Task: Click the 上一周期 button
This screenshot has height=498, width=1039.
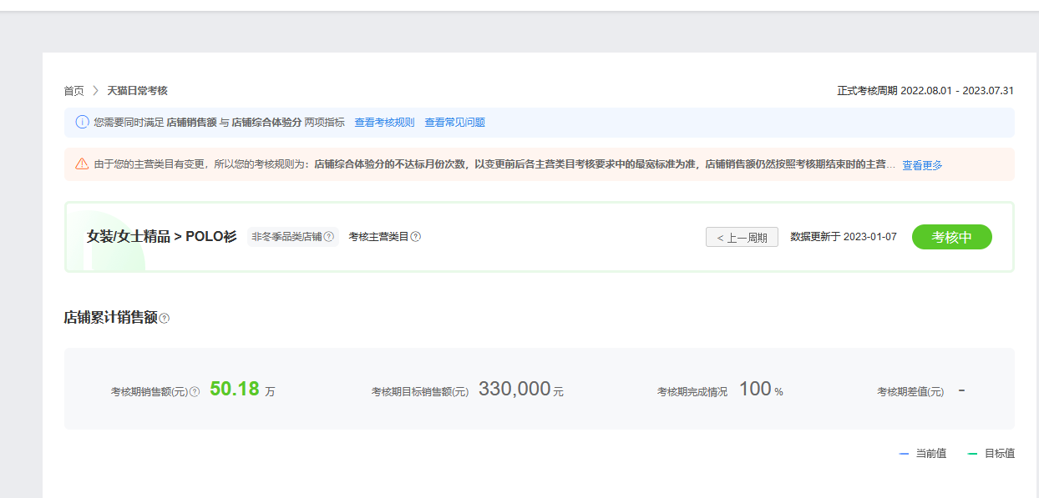Action: 742,237
